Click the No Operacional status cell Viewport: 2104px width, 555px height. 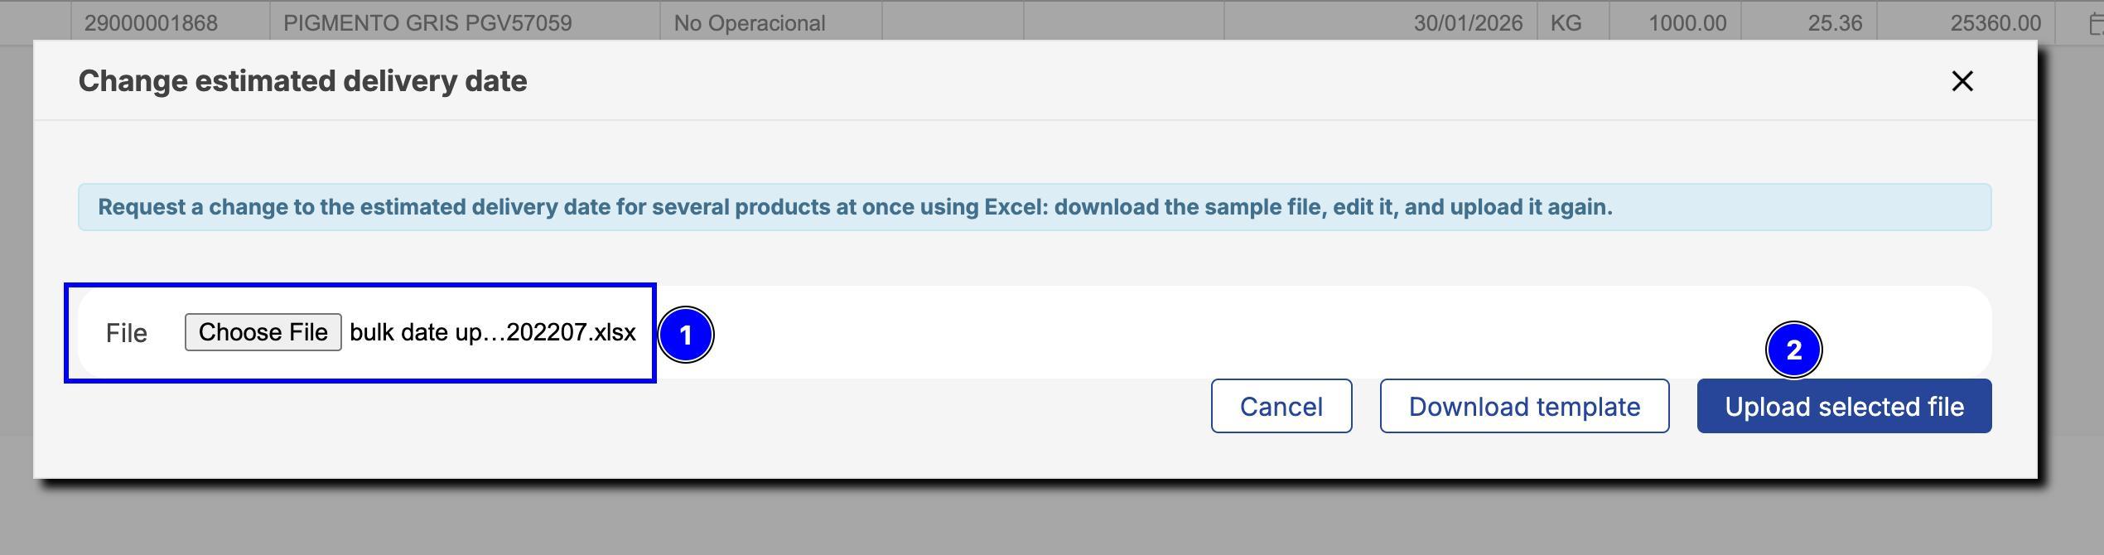(750, 23)
